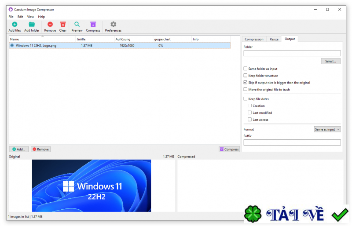Click into the Suffix text field
Viewport: 352px width, 226px height.
pyautogui.click(x=292, y=142)
